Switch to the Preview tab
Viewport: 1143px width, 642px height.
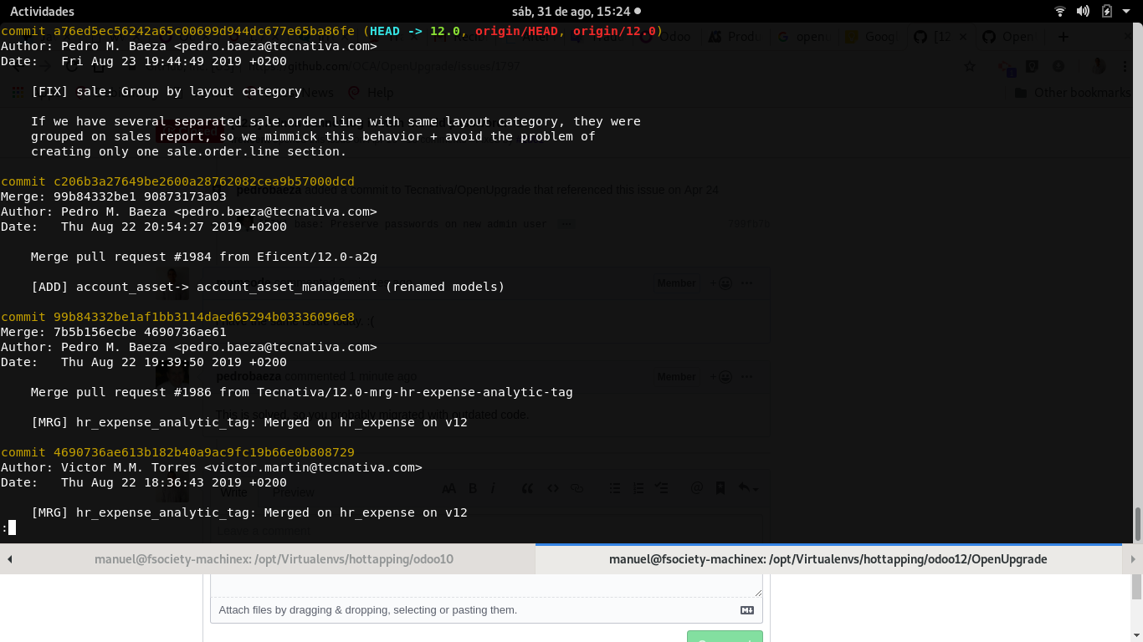293,492
